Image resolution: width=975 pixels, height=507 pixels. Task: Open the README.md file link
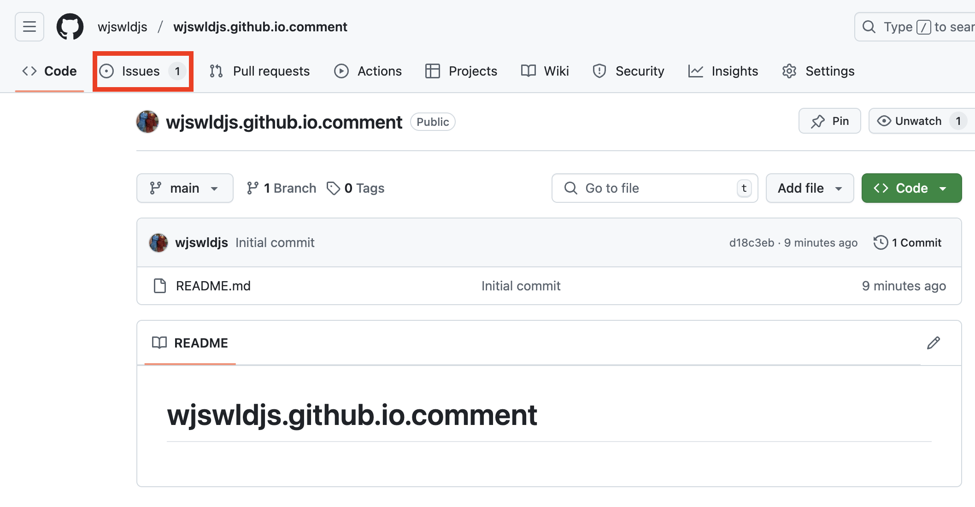[x=213, y=286]
